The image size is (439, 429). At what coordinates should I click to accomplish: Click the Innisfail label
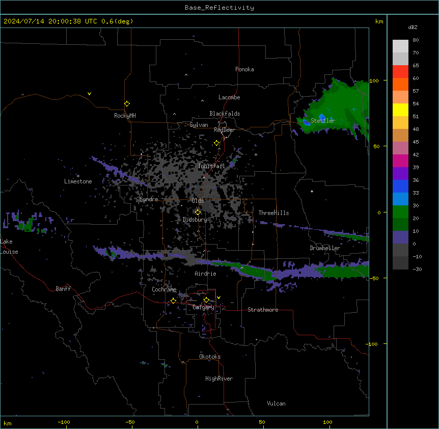coord(211,166)
